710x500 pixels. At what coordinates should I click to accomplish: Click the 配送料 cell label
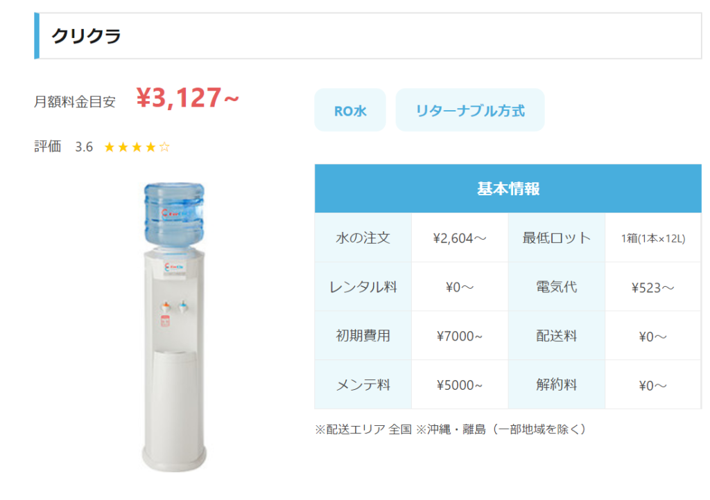[x=557, y=336]
